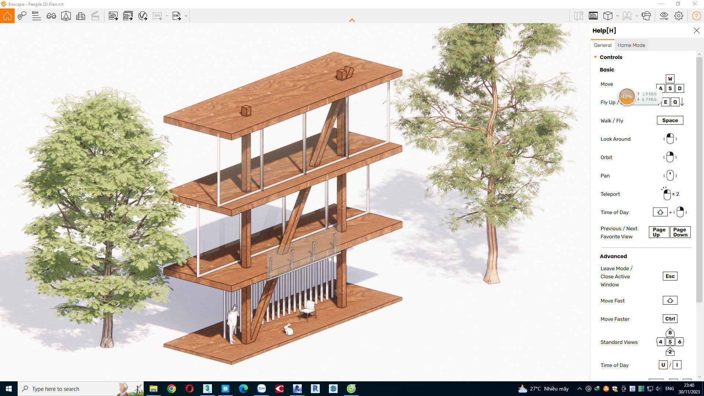Screen dimensions: 704x396
Task: Open the dropdown next to wings icon
Action: coord(636,16)
